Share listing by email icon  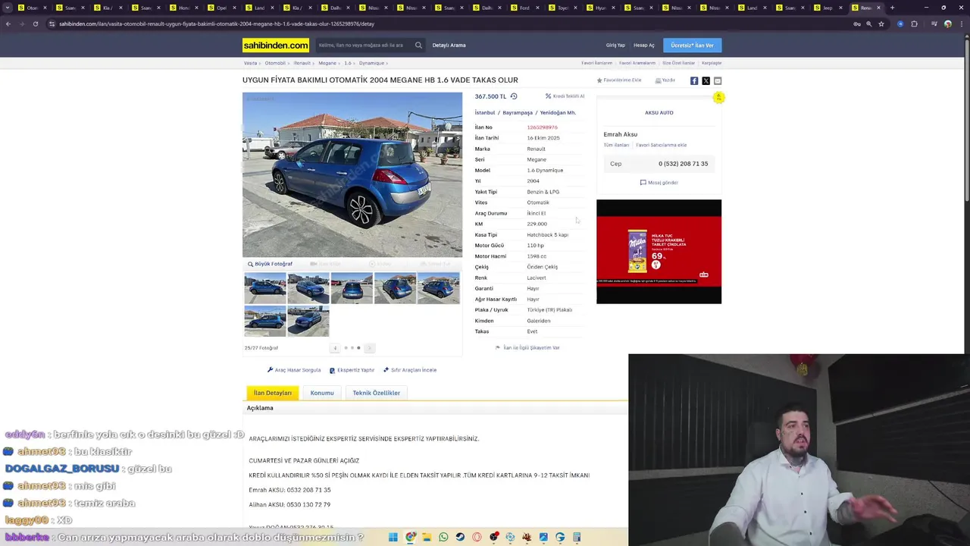click(718, 80)
